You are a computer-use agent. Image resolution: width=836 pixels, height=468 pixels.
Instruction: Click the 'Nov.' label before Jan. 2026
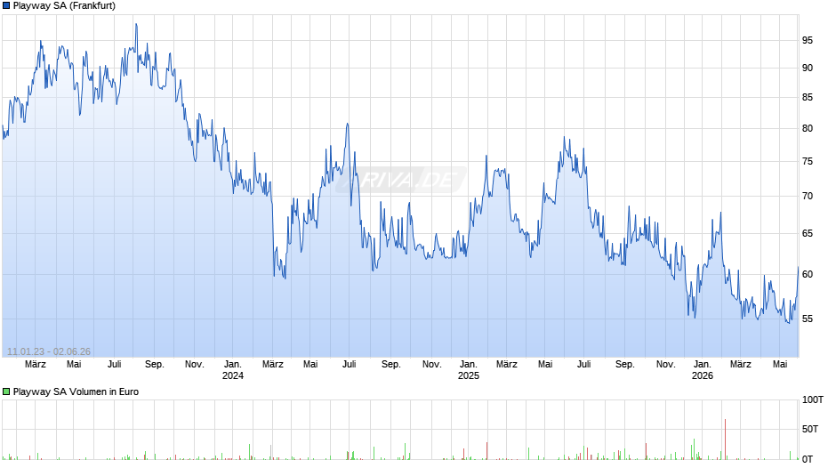pos(665,365)
